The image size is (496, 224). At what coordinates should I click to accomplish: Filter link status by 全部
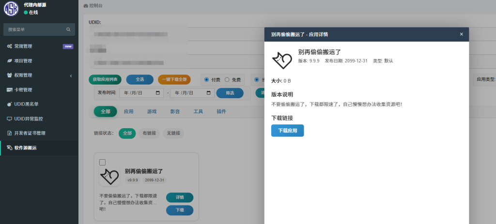127,134
